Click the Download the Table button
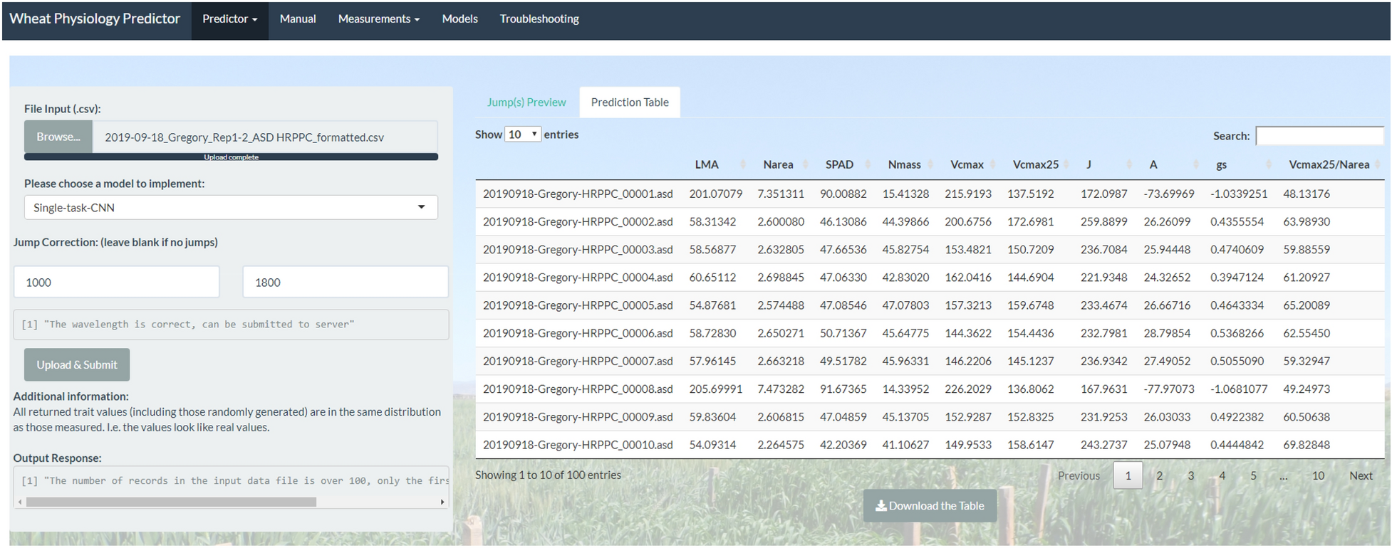This screenshot has width=1392, height=548. pyautogui.click(x=930, y=505)
